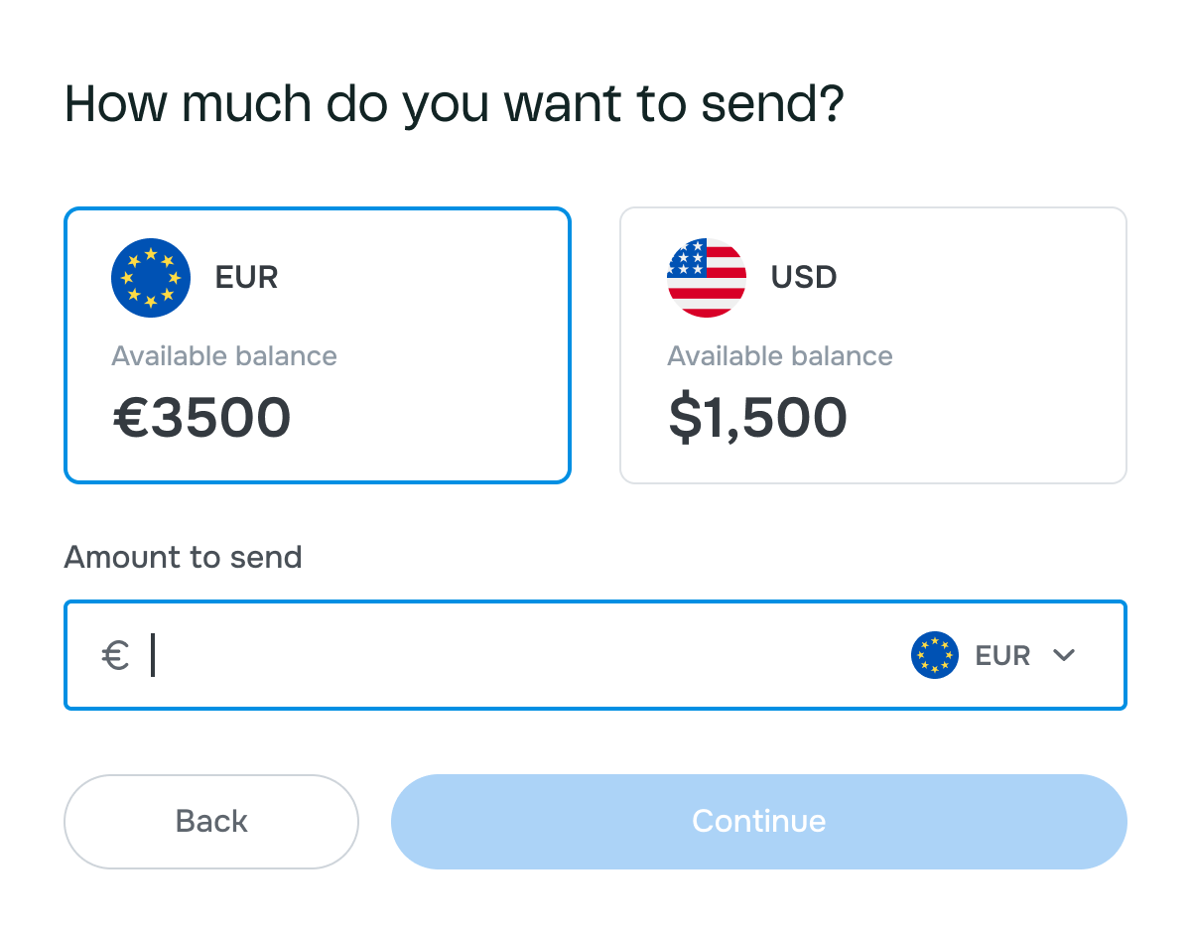Click the euro symbol in the amount field
Image resolution: width=1191 pixels, height=933 pixels.
(115, 655)
